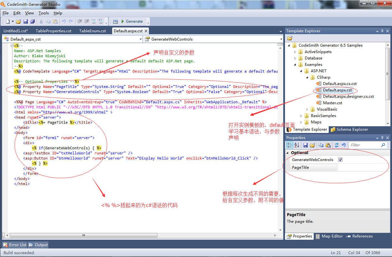
Task: Click the Copy icon in Properties toolbar
Action: (x=321, y=145)
